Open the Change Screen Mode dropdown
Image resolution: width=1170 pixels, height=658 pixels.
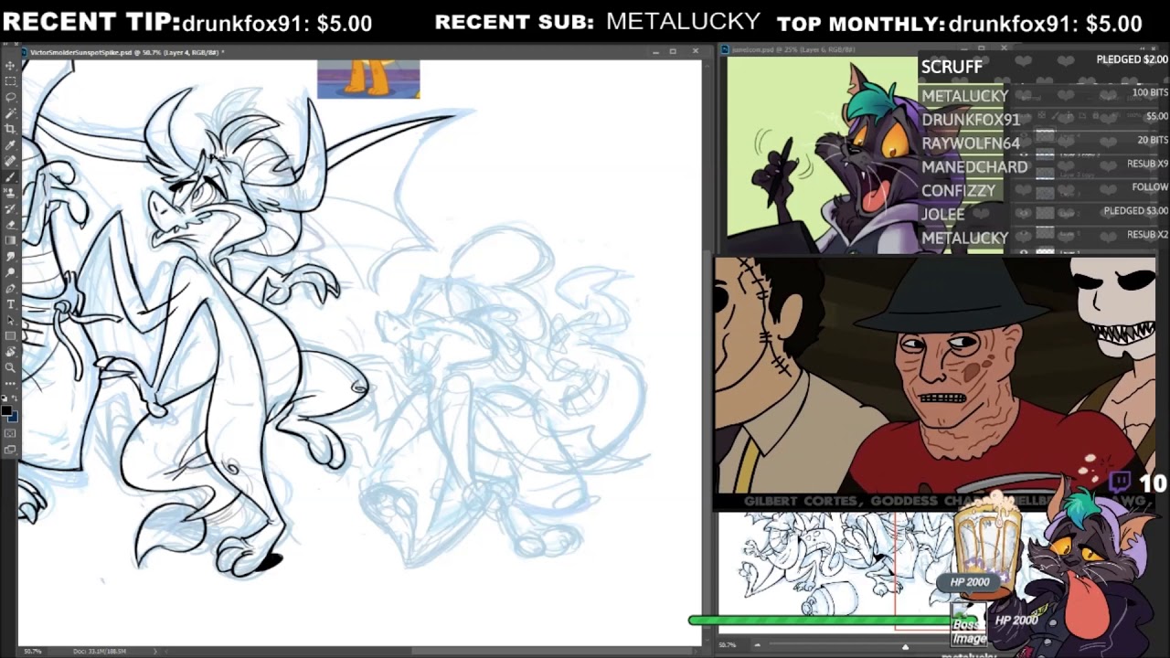click(10, 450)
